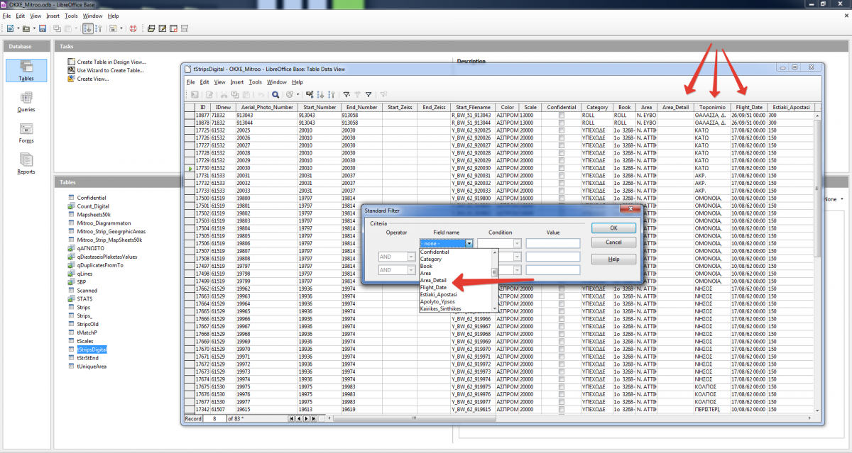Click Open Database Object icon in main toolbar
This screenshot has height=453, width=852.
(151, 28)
